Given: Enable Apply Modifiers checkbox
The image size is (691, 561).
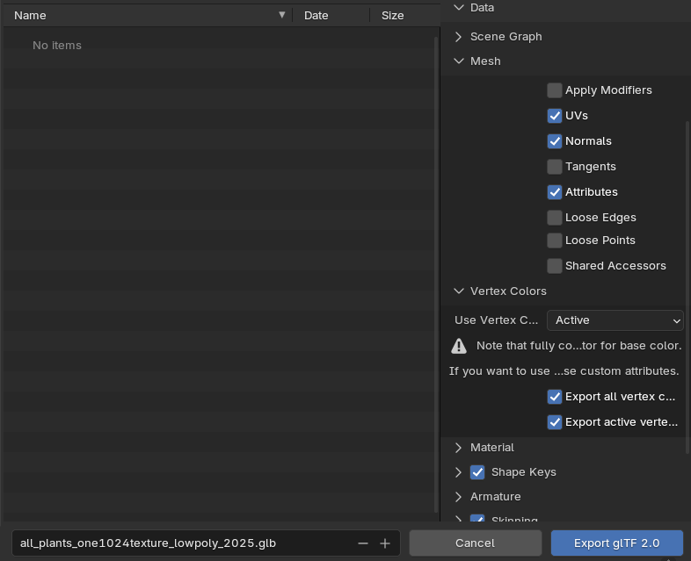Looking at the screenshot, I should (x=555, y=90).
